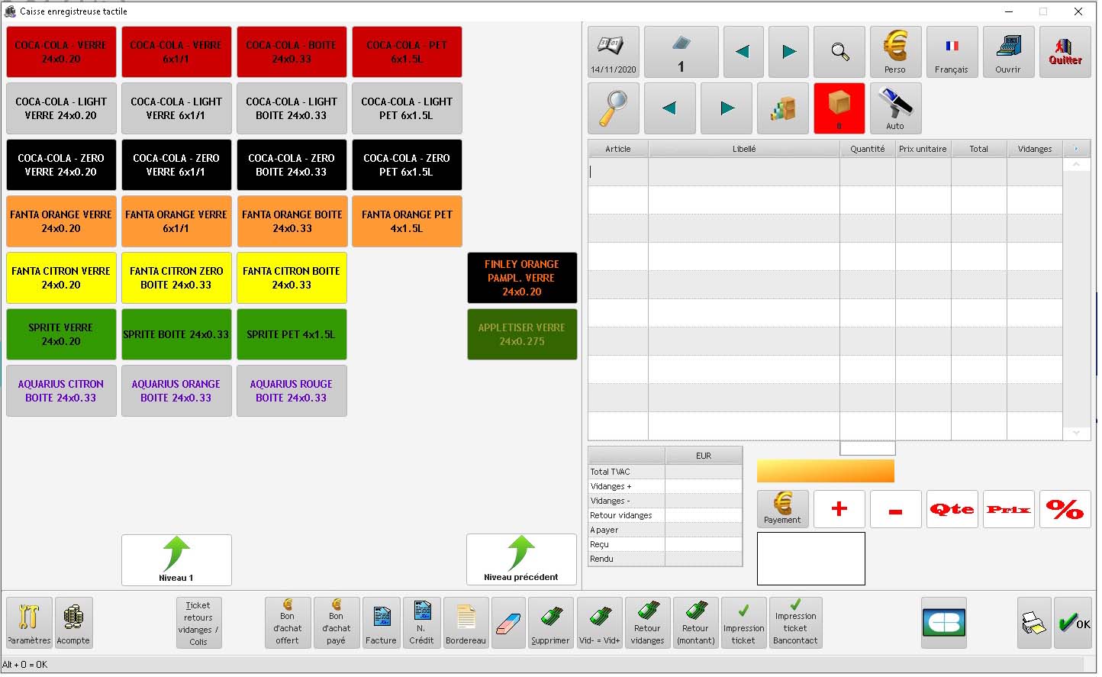This screenshot has height=677, width=1102.
Task: Select COCA-COLA - LIGHT VERRE 24x0.20
Action: point(61,108)
